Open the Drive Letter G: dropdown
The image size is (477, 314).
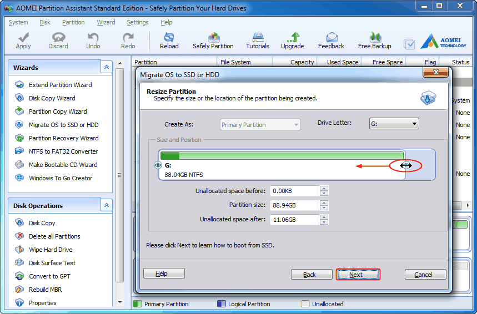point(394,124)
